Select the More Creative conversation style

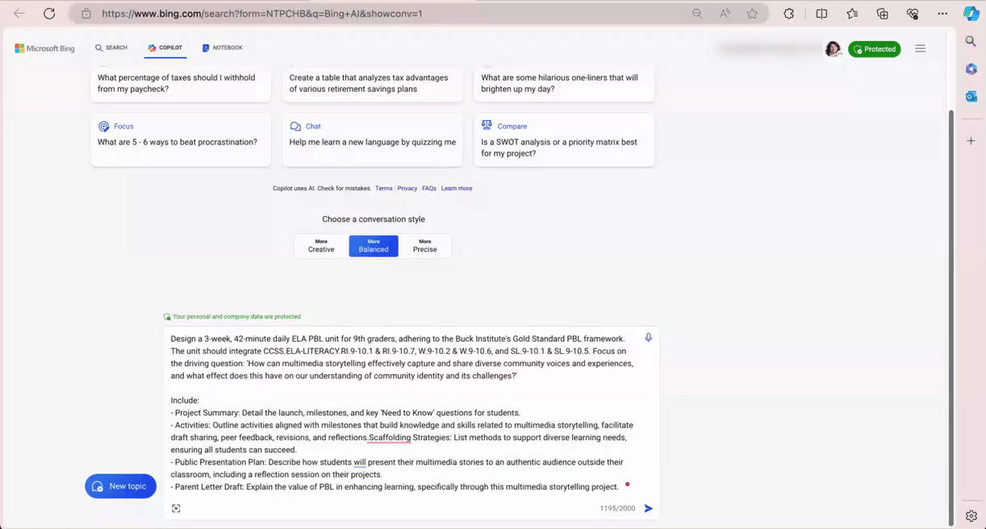point(321,245)
